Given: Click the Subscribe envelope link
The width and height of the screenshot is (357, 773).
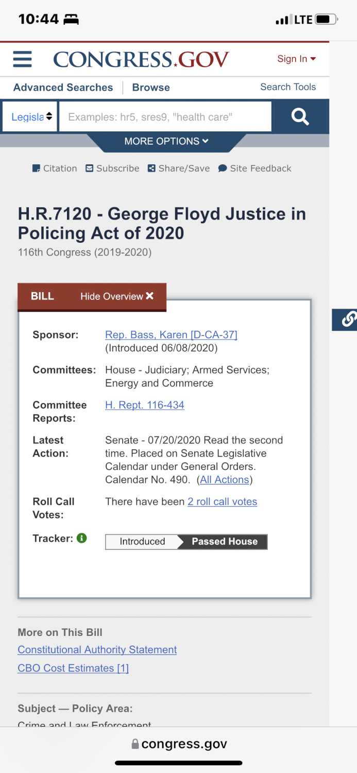Looking at the screenshot, I should point(112,169).
